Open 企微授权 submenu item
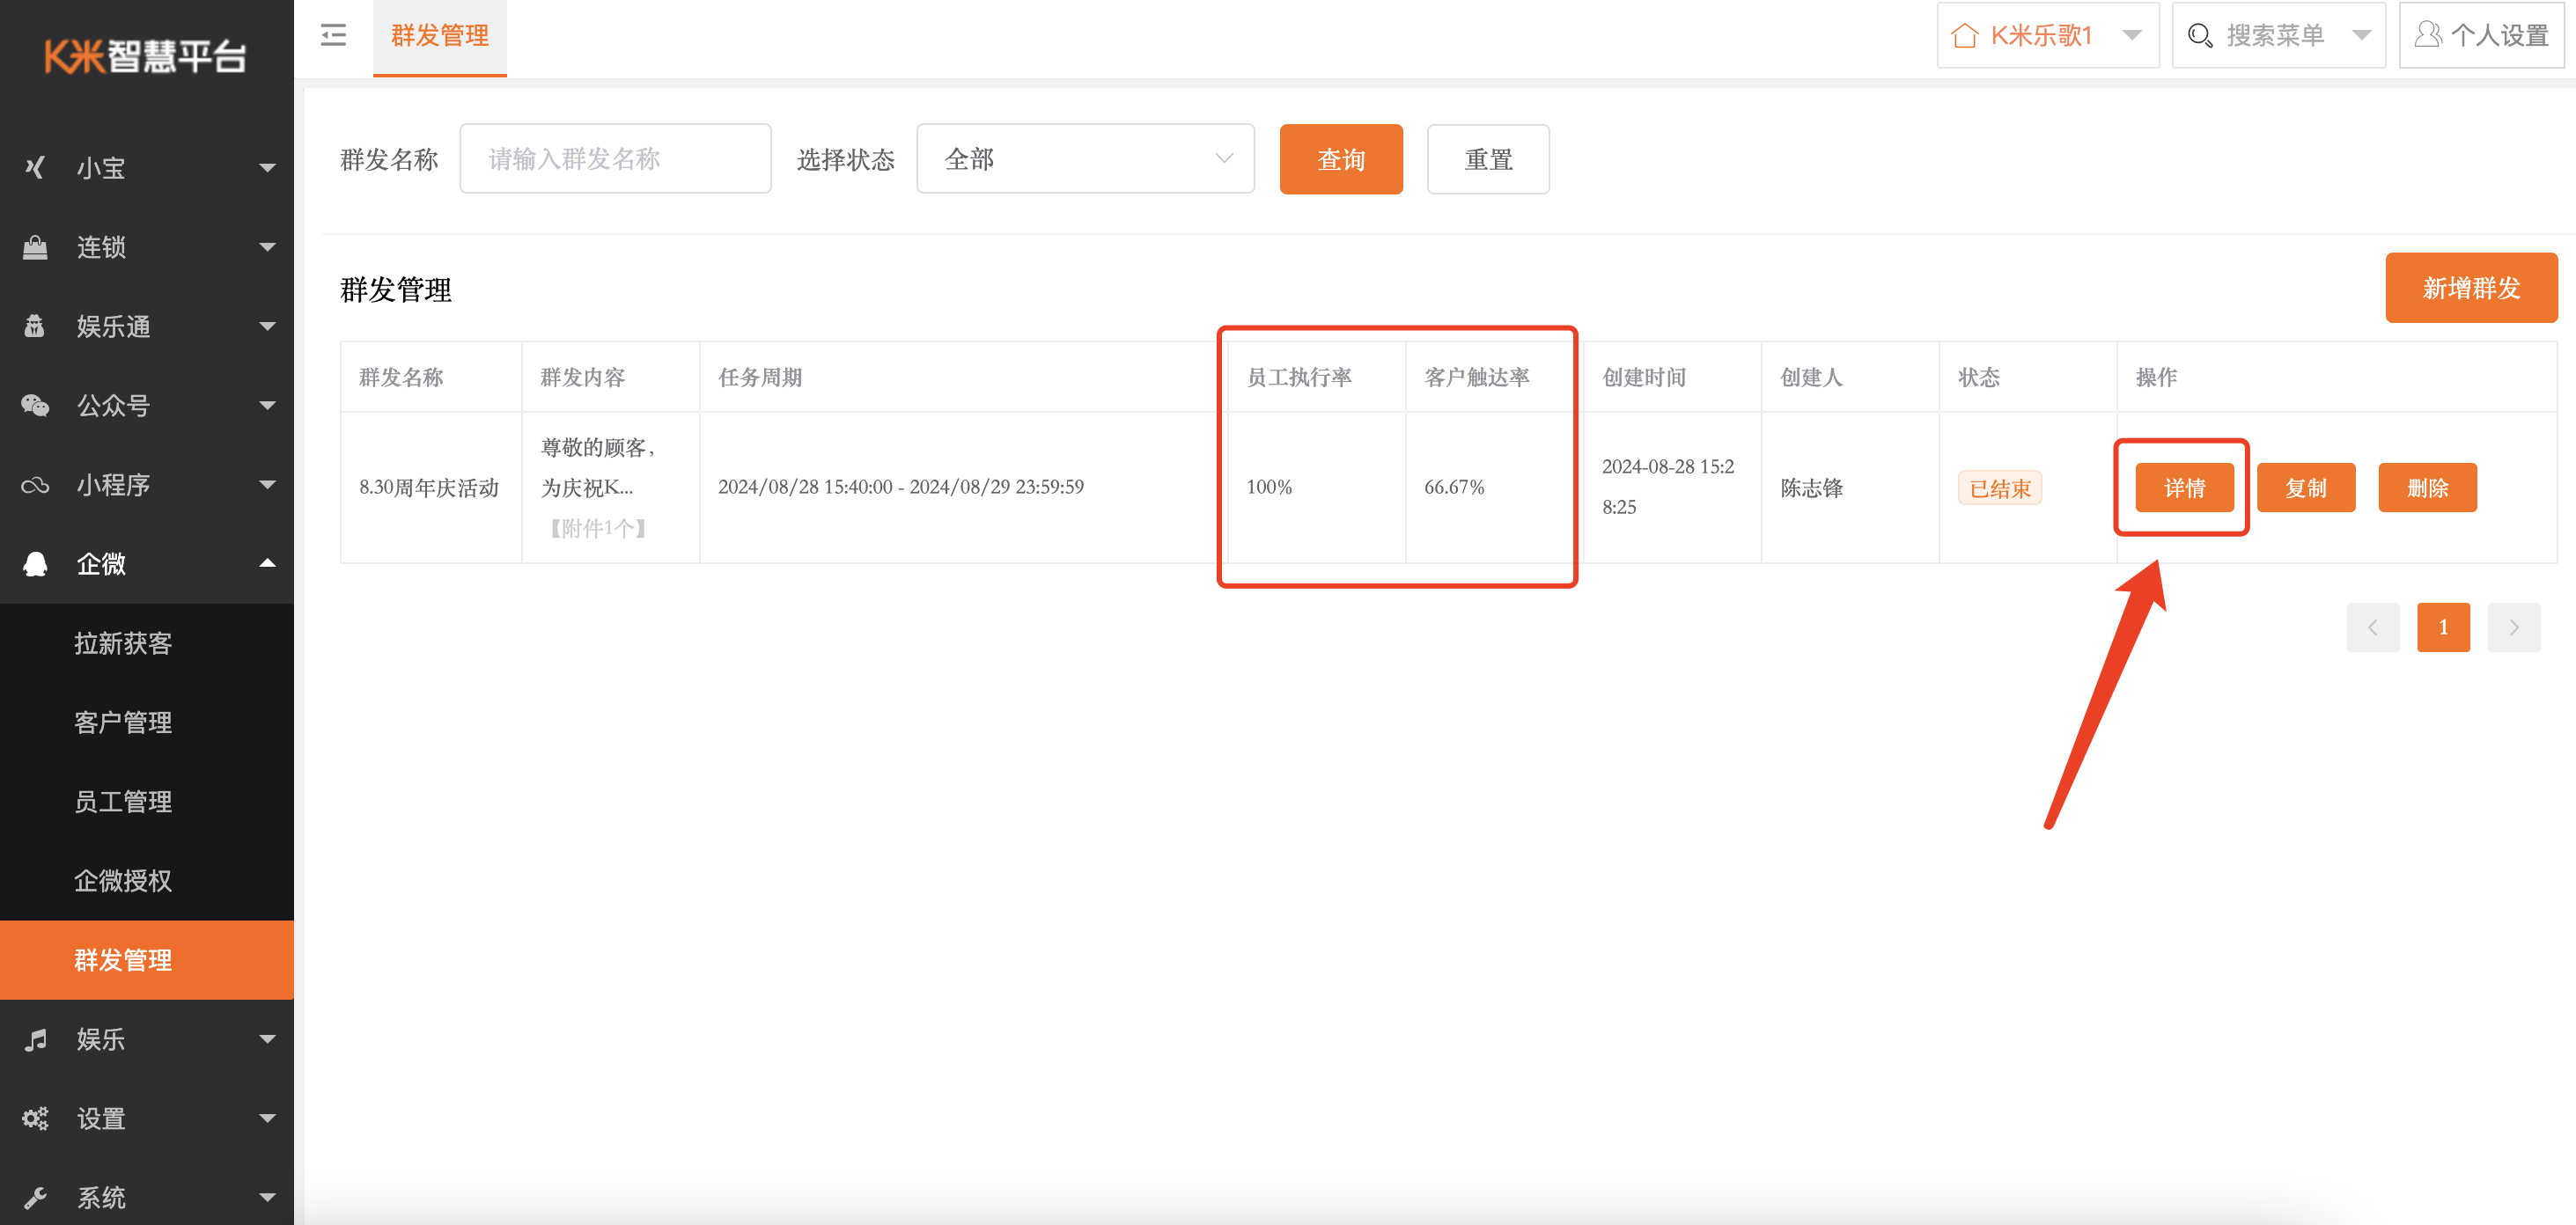Viewport: 2576px width, 1225px height. coord(147,880)
